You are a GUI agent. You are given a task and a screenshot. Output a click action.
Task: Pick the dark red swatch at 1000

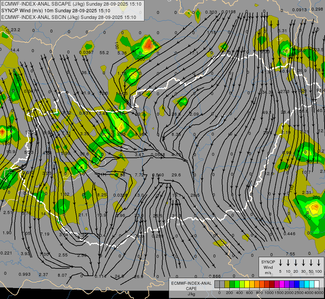[272, 284]
